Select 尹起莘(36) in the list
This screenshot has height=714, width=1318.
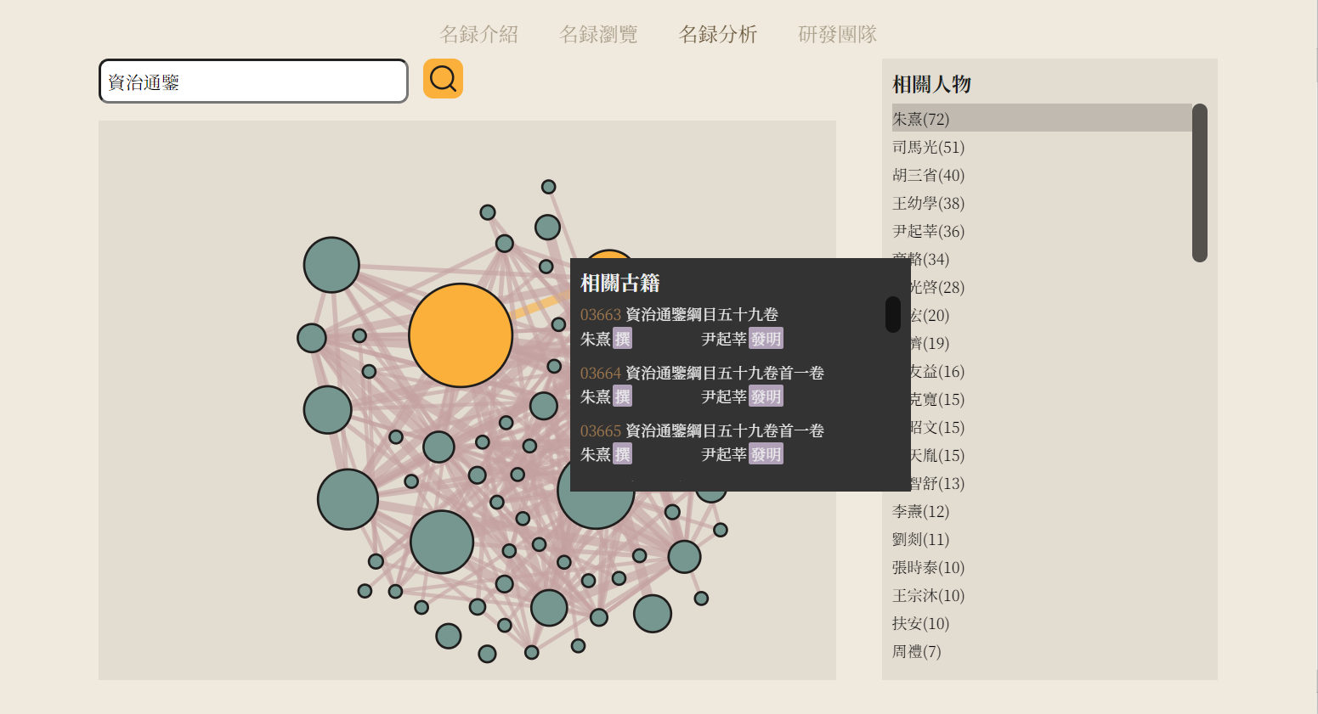point(1042,231)
